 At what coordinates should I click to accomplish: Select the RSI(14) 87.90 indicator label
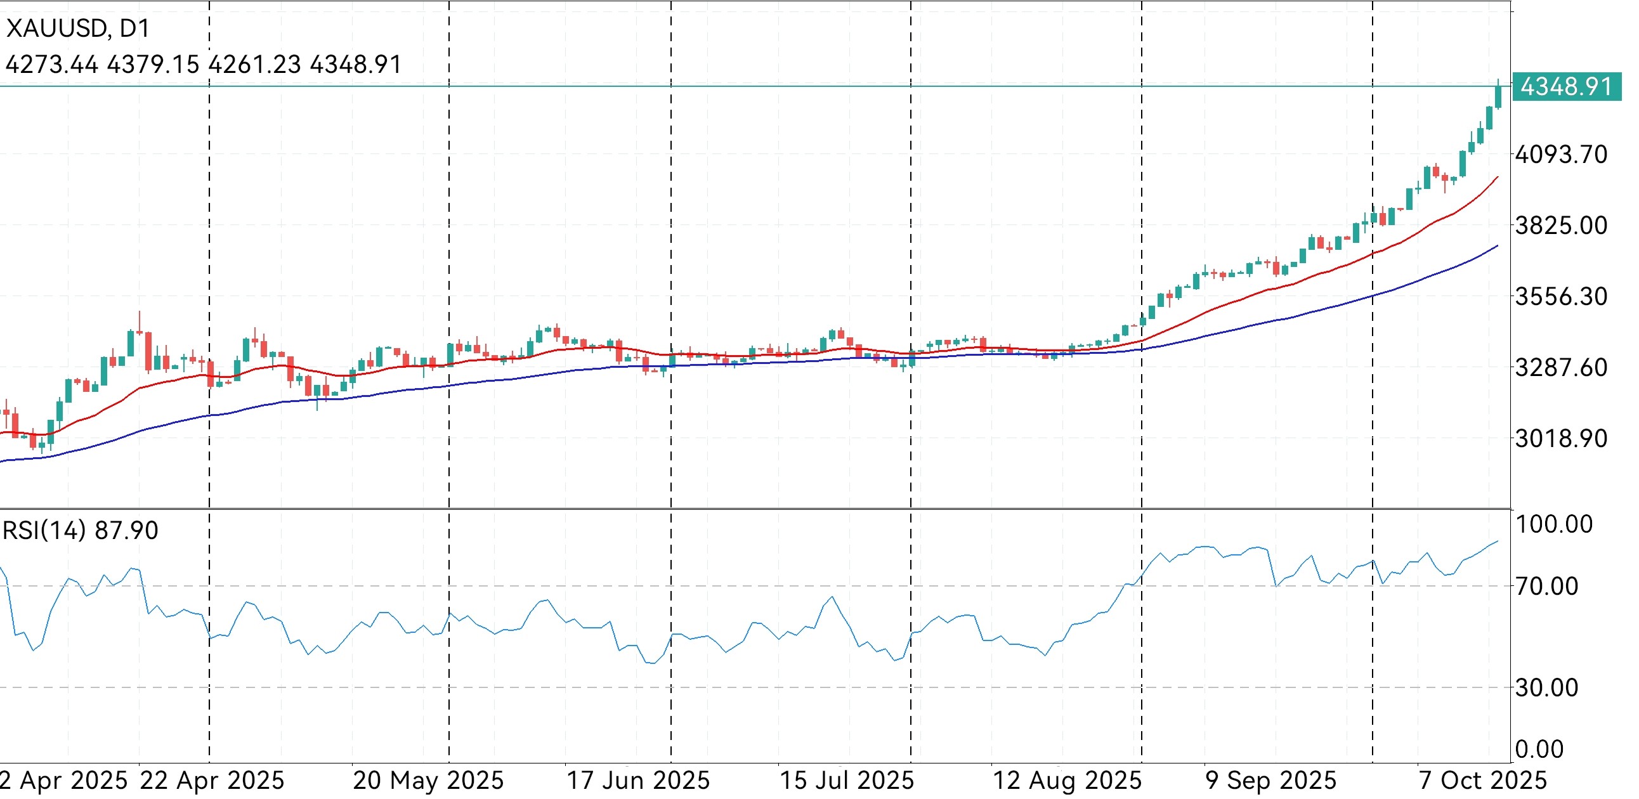pyautogui.click(x=80, y=531)
